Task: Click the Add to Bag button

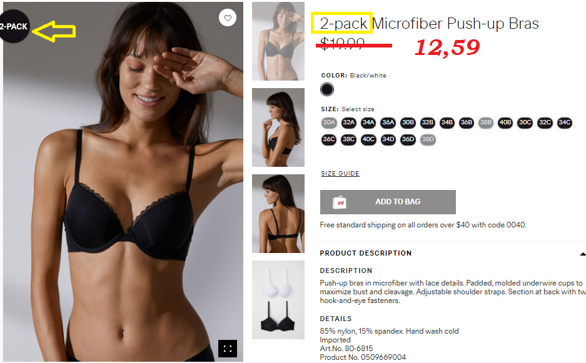Action: (388, 202)
